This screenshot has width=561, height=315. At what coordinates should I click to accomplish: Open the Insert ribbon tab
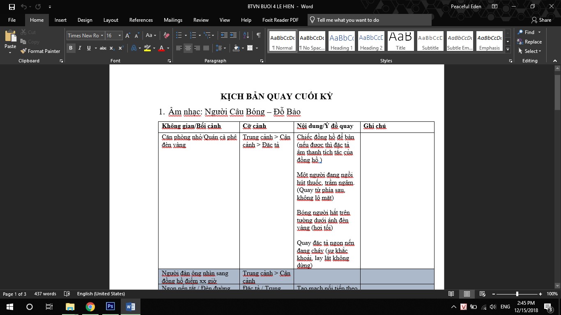[x=60, y=20]
